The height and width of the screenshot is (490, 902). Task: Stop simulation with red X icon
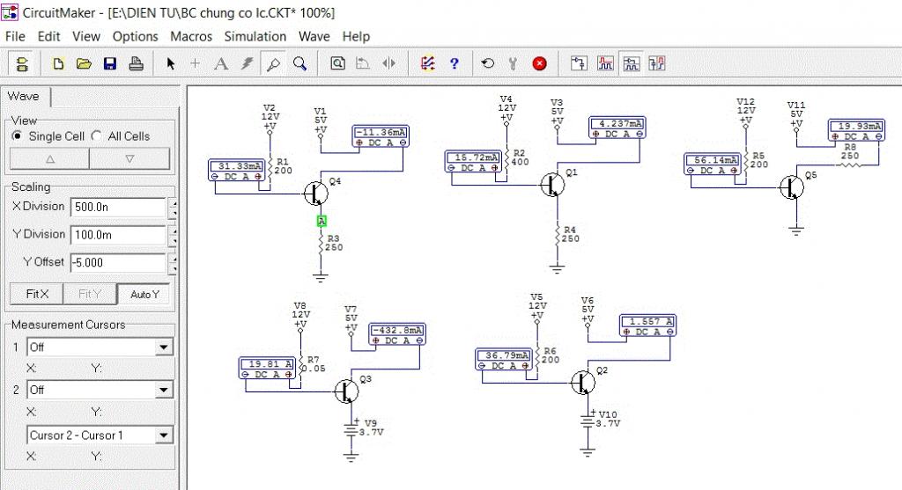pyautogui.click(x=539, y=63)
